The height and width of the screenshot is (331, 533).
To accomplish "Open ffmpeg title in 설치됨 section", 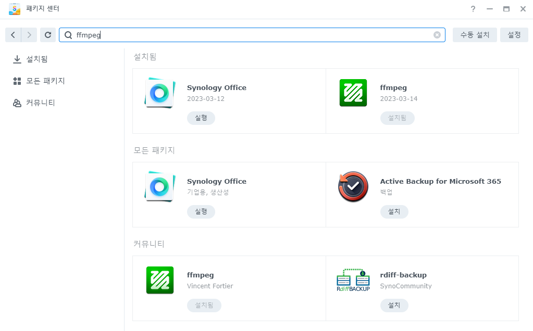I will tap(393, 87).
